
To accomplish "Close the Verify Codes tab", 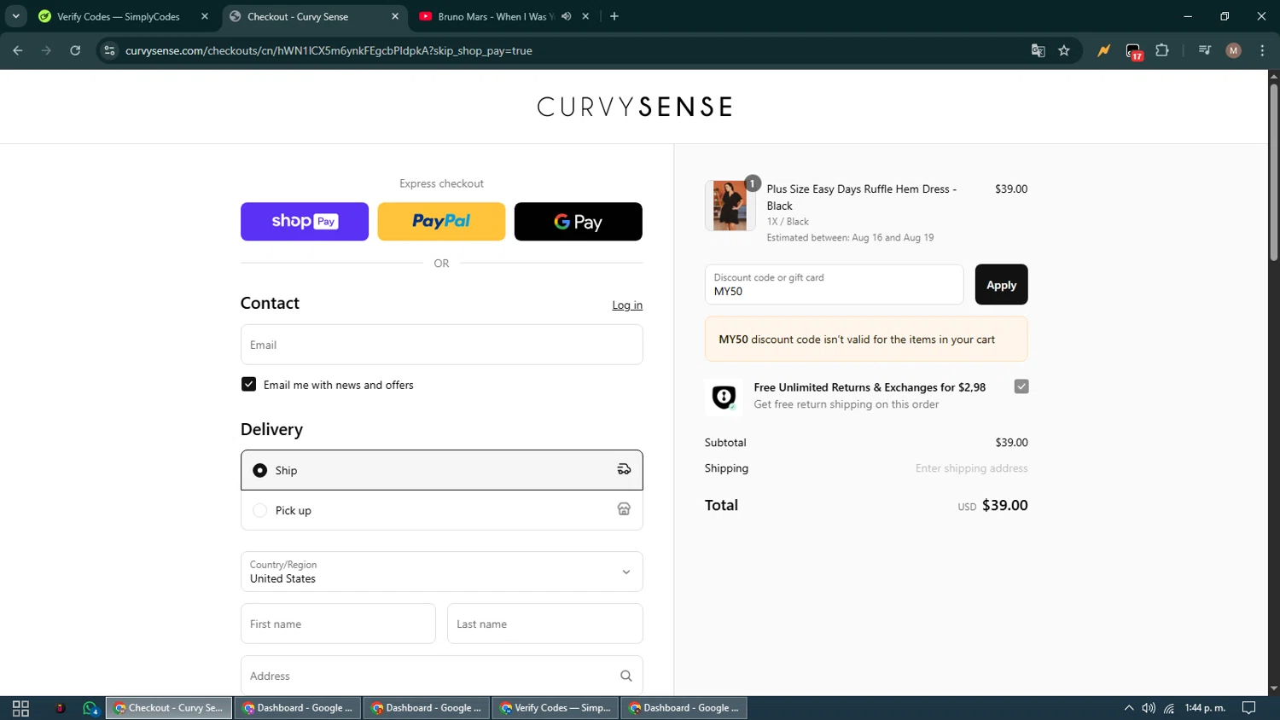I will click(205, 16).
